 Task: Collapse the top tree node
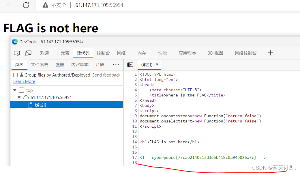15,90
